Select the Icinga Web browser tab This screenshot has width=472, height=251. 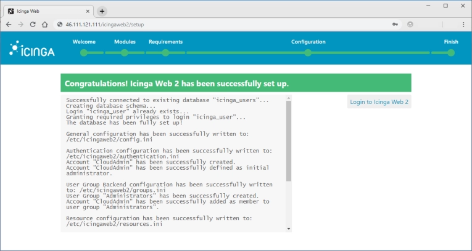(x=49, y=12)
